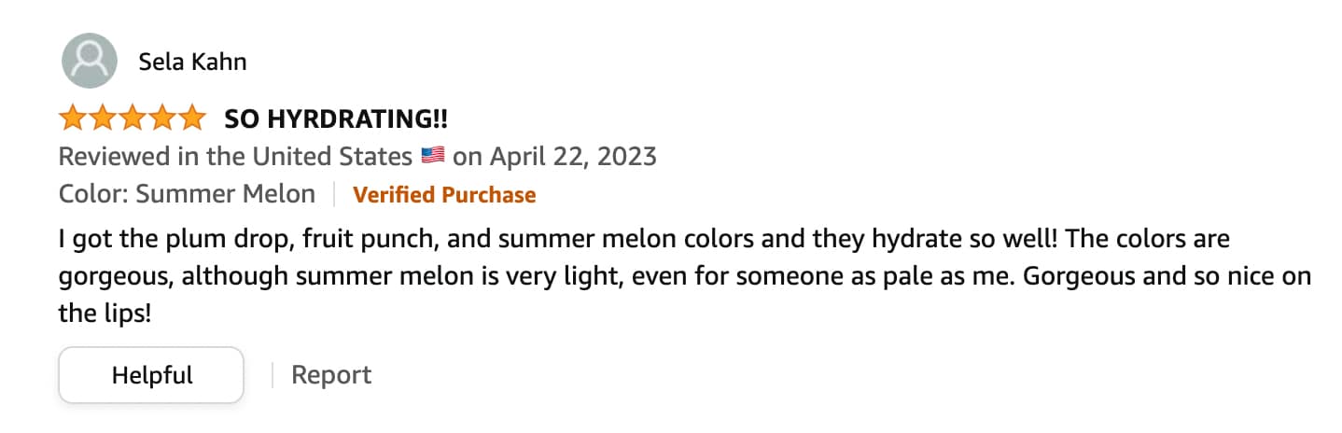1342x433 pixels.
Task: Open reviewer name Sela Kahn
Action: point(192,62)
